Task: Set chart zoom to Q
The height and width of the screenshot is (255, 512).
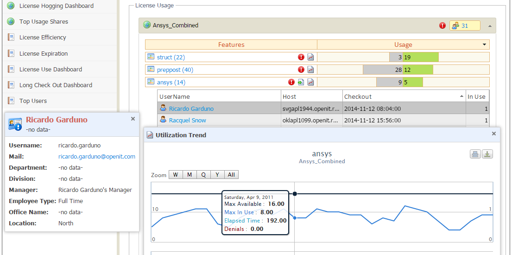Action: pos(203,175)
